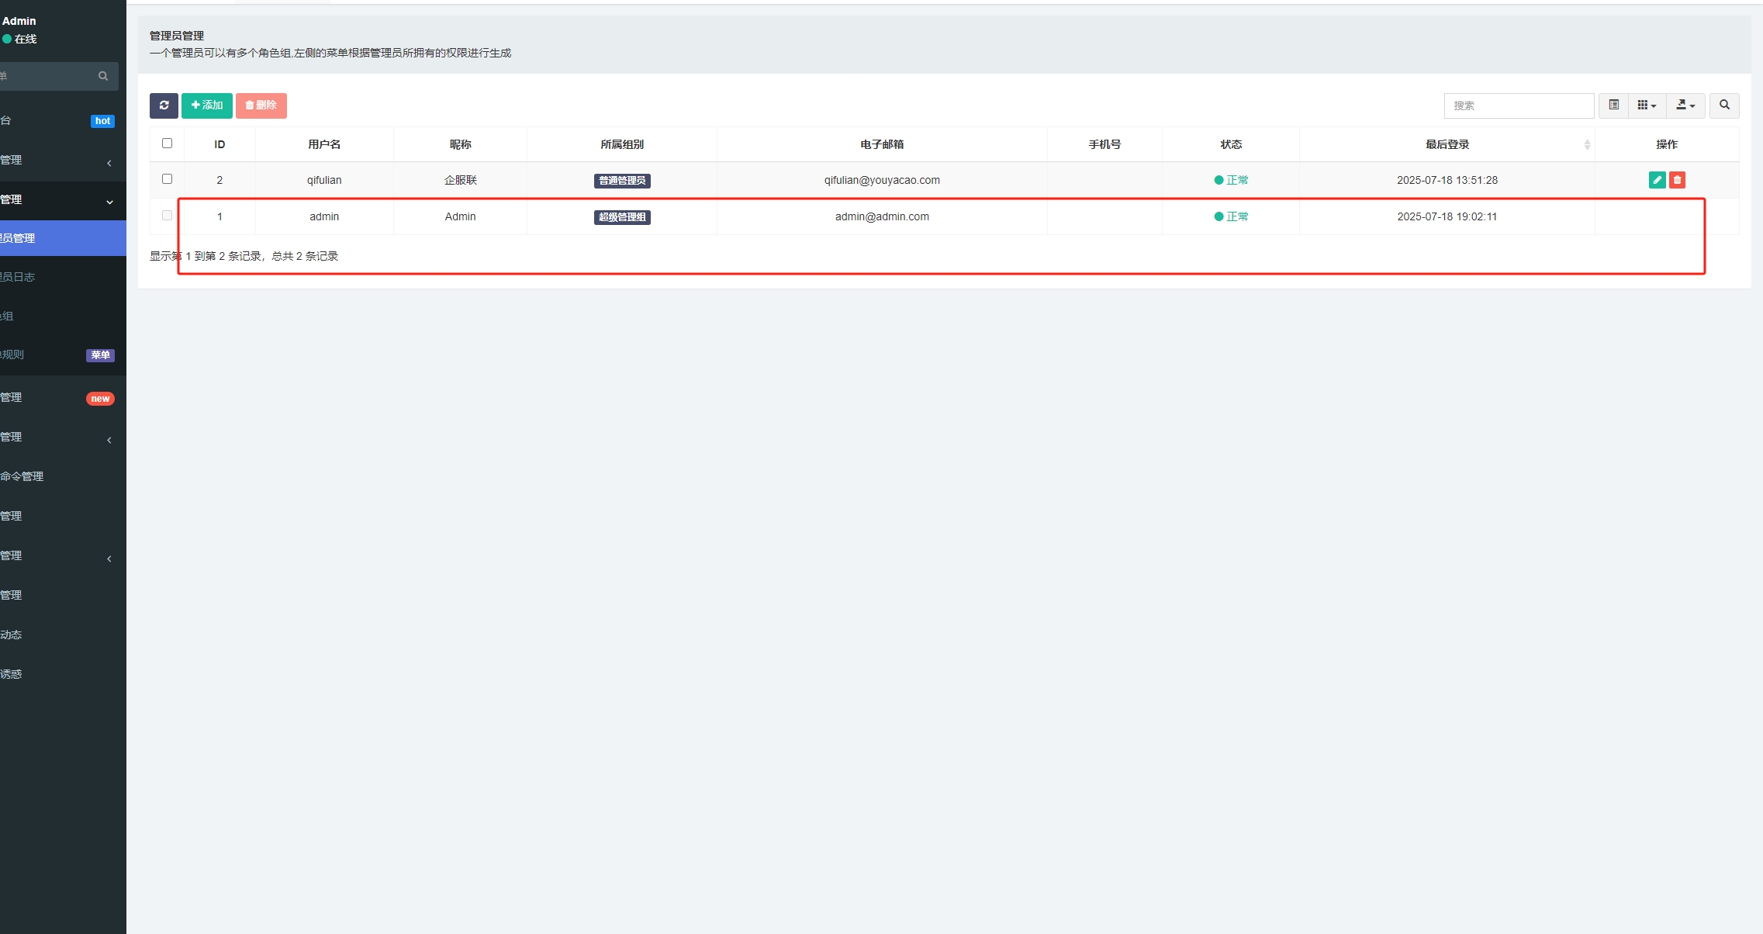Open the 命令管理 sidebar item

(23, 476)
